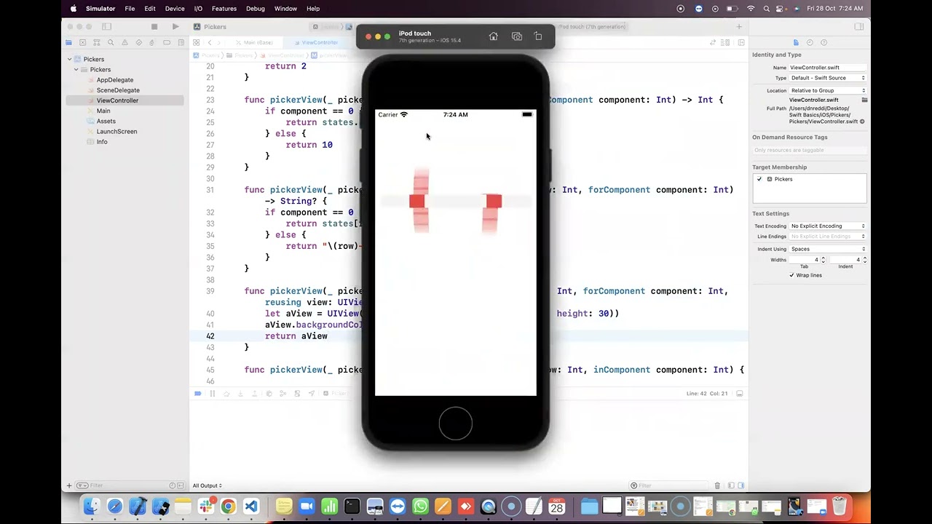Select Assets in the navigator
The width and height of the screenshot is (932, 524).
(106, 122)
